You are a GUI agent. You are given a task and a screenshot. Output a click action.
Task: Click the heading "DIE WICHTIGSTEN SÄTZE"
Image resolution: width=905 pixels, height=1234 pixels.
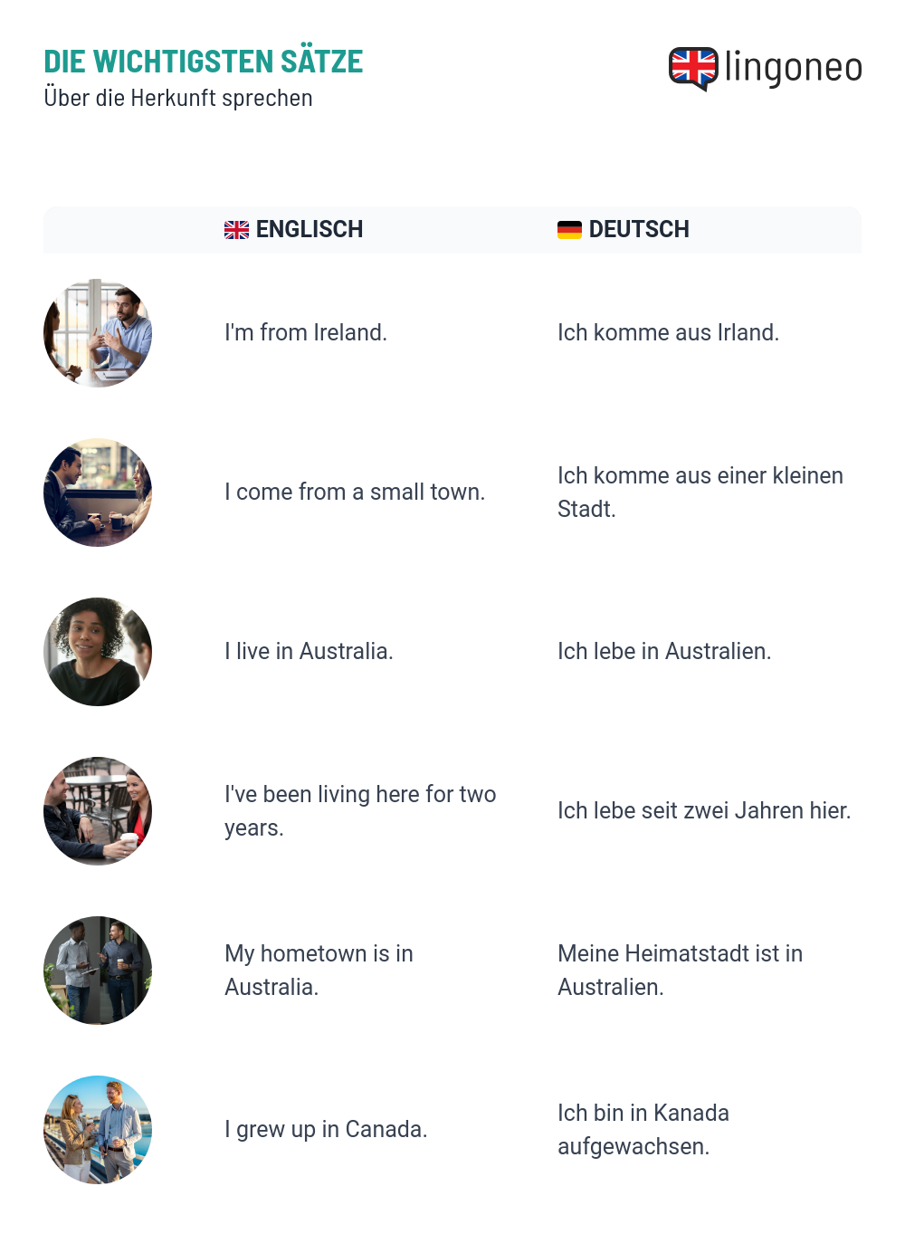click(204, 62)
